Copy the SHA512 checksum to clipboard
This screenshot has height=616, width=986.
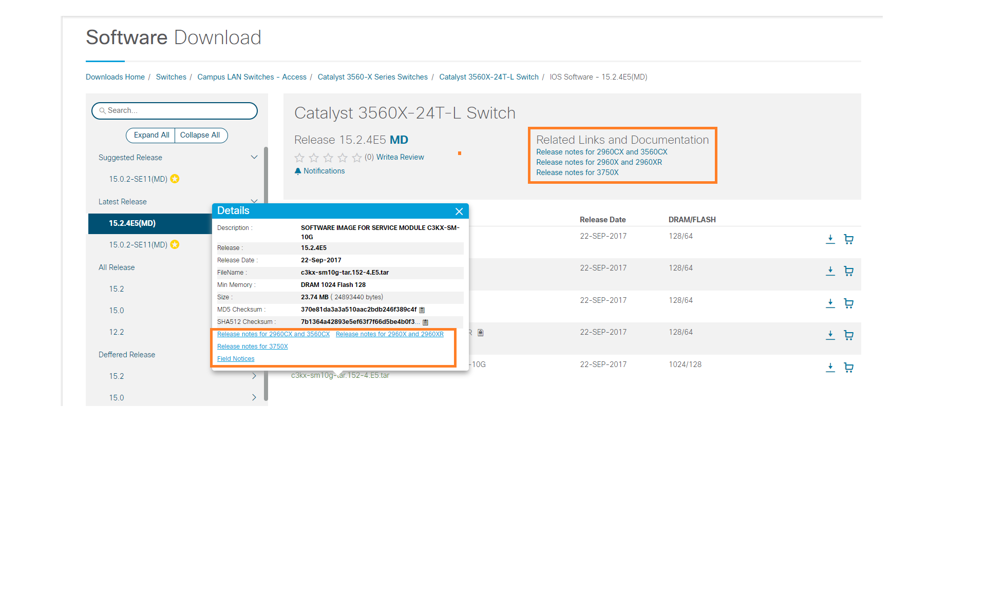coord(425,322)
